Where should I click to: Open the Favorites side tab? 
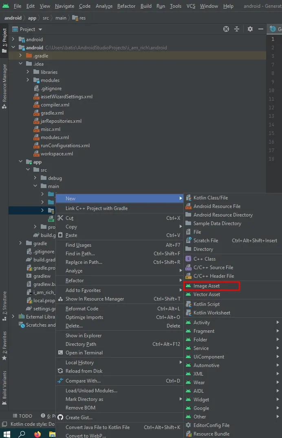[4, 346]
